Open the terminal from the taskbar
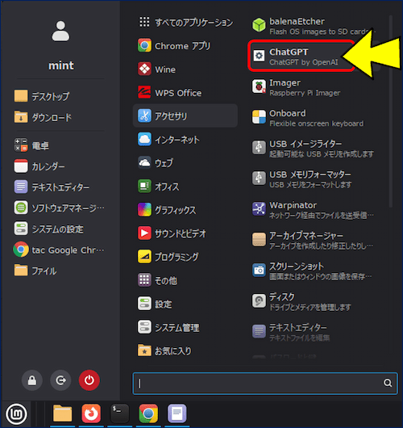The height and width of the screenshot is (428, 403). [120, 413]
